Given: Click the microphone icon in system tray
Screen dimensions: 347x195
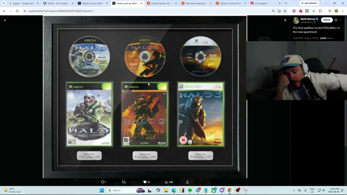Looking at the screenshot, I should point(306,190).
